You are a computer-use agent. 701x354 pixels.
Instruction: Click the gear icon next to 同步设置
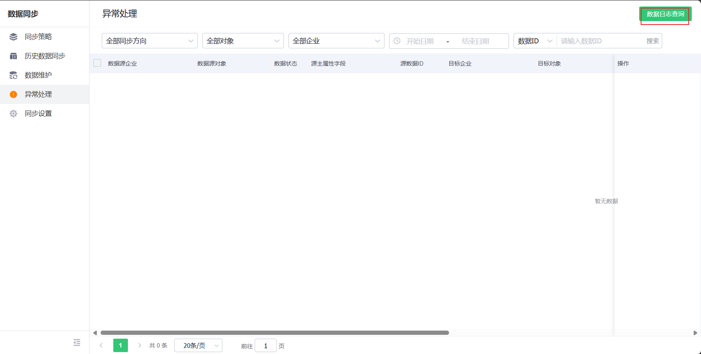[13, 113]
